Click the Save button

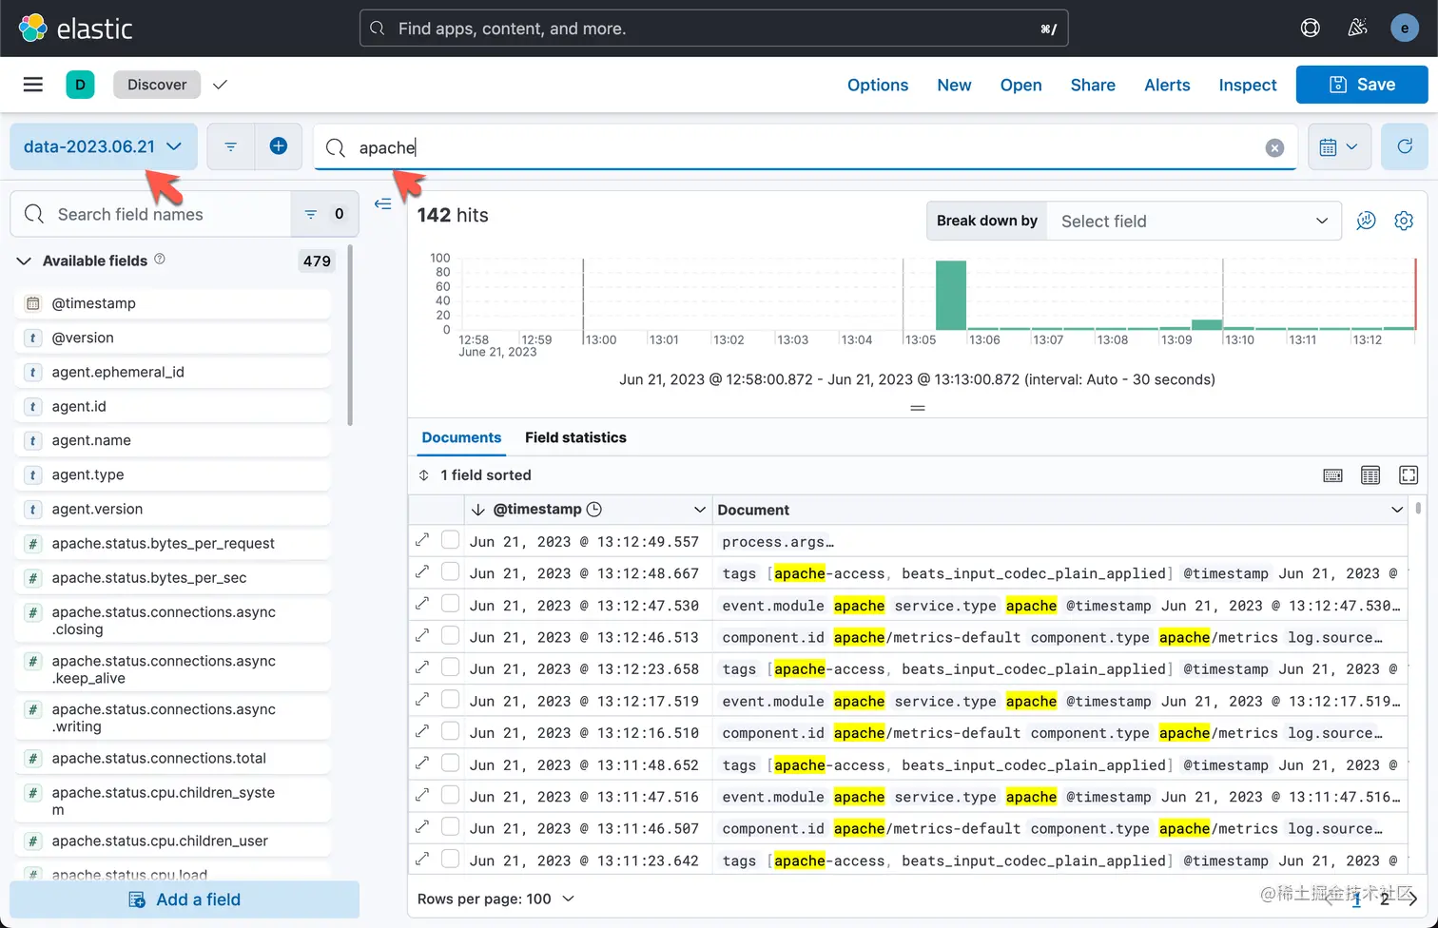point(1362,85)
